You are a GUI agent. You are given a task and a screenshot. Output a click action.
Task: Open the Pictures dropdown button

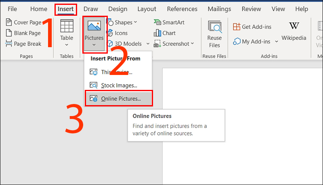[95, 34]
